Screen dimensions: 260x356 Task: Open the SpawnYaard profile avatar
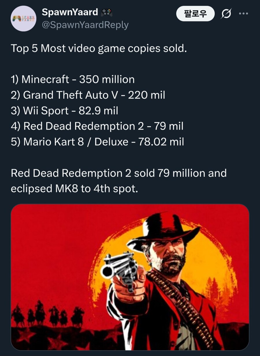coord(23,19)
